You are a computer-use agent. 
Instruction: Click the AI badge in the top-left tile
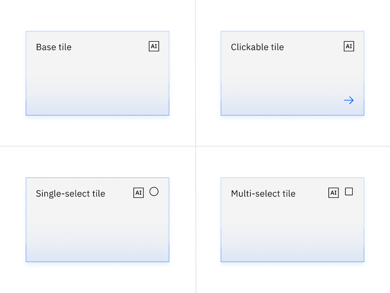(x=154, y=46)
